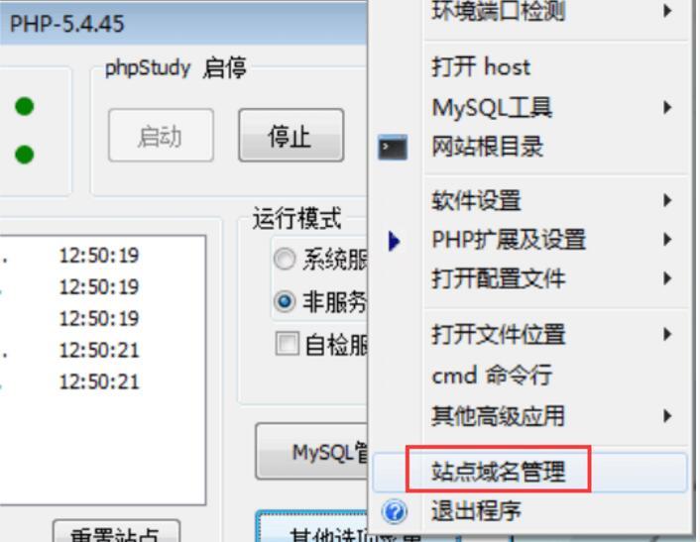Viewport: 700px width, 542px height.
Task: Expand the 打开配置文件 submenu arrow
Action: (x=667, y=278)
